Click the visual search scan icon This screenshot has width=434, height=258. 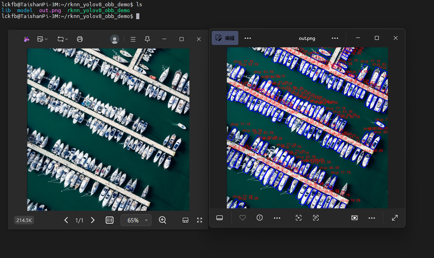point(298,218)
